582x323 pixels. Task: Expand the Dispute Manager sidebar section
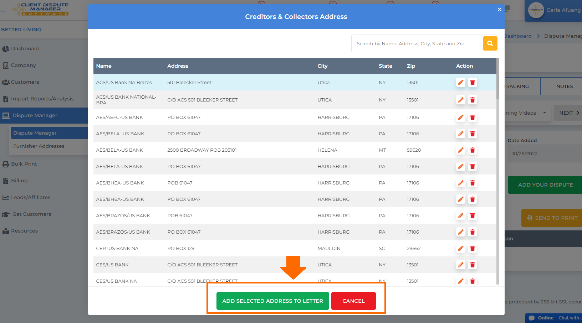pos(44,115)
